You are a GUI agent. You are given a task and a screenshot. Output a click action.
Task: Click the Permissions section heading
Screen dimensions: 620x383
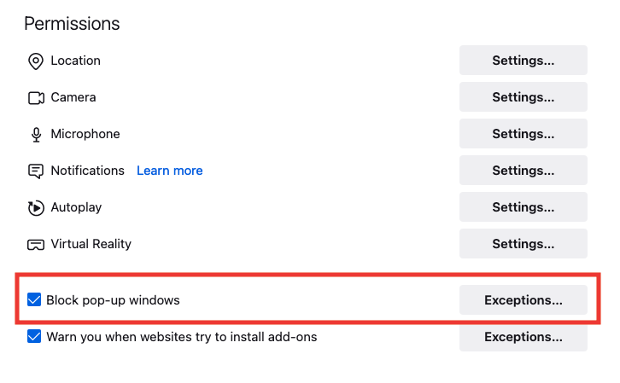coord(72,24)
